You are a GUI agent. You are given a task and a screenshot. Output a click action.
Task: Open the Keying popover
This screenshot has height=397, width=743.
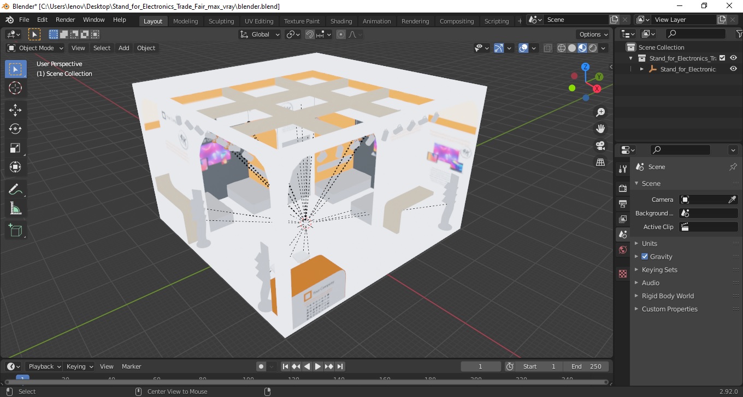click(79, 366)
